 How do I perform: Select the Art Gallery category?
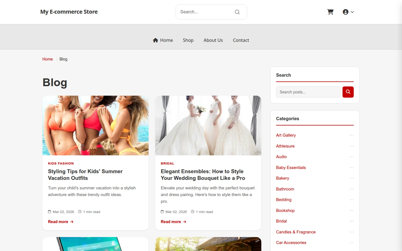pyautogui.click(x=286, y=135)
